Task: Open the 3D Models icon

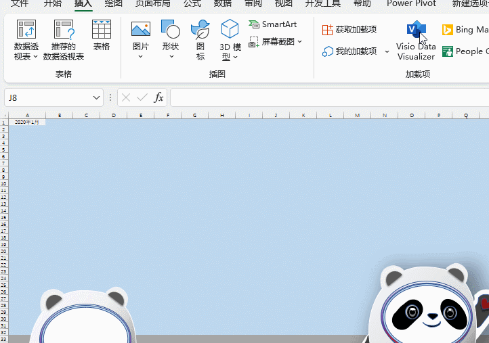Action: coord(230,30)
